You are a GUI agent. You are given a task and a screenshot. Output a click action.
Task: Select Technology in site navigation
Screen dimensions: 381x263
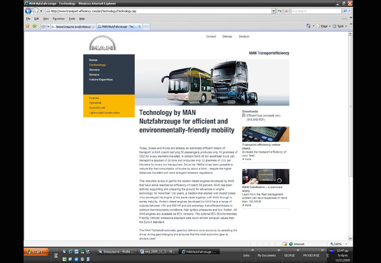click(x=97, y=65)
